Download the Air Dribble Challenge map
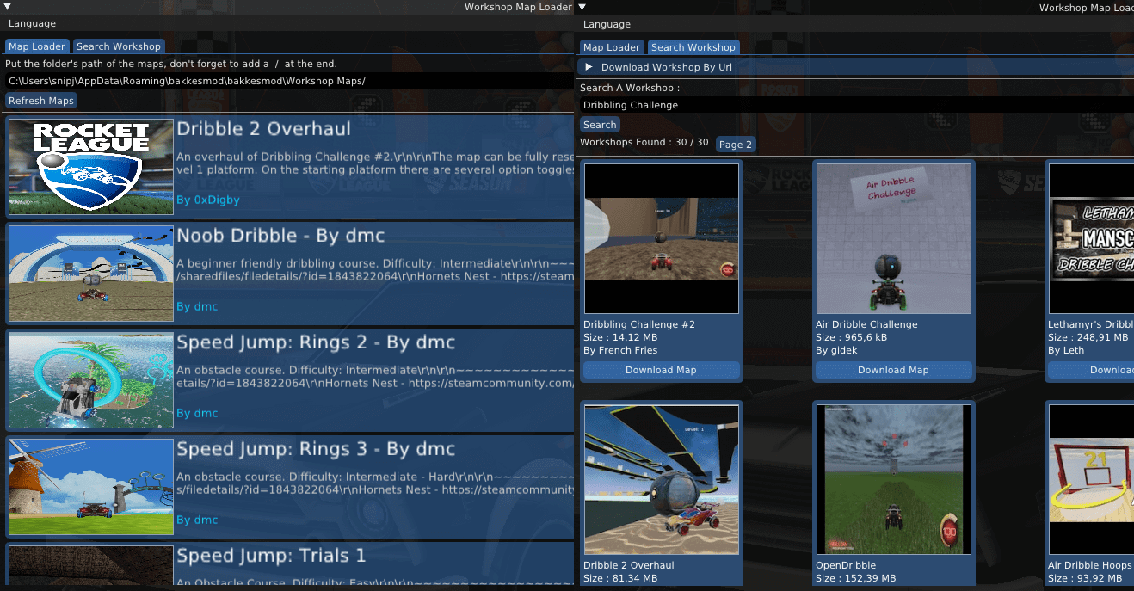 893,370
